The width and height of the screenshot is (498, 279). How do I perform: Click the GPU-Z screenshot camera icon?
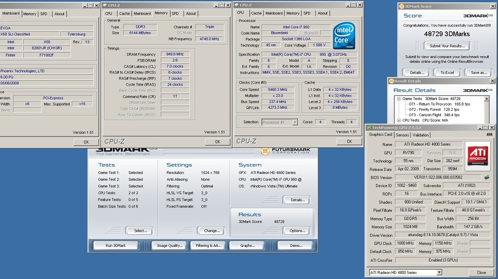pos(490,134)
